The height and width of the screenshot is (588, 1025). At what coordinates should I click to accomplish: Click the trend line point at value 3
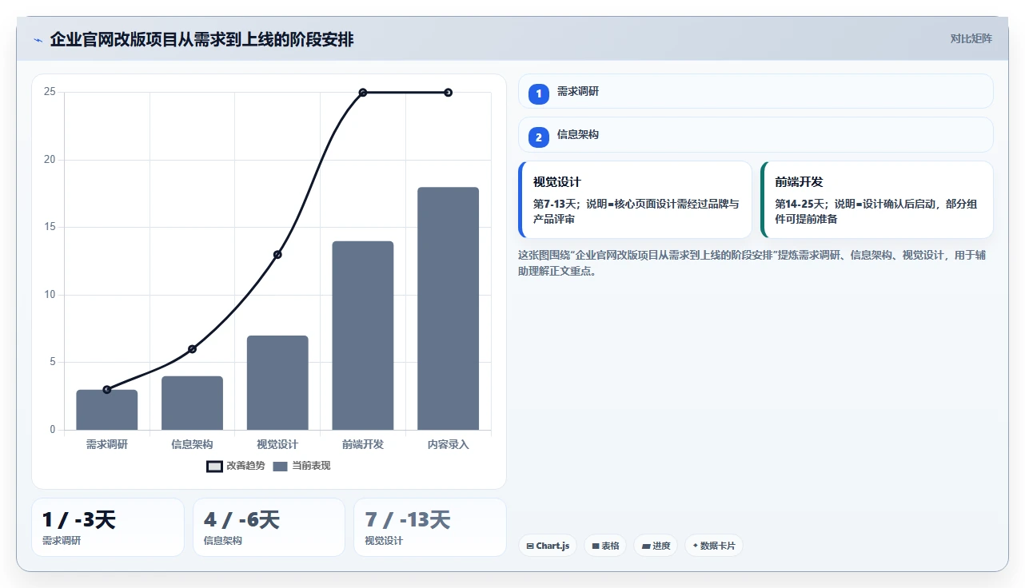[x=107, y=389]
